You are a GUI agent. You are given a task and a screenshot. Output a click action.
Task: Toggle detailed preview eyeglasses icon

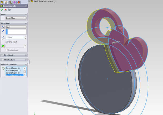pyautogui.click(x=9, y=10)
